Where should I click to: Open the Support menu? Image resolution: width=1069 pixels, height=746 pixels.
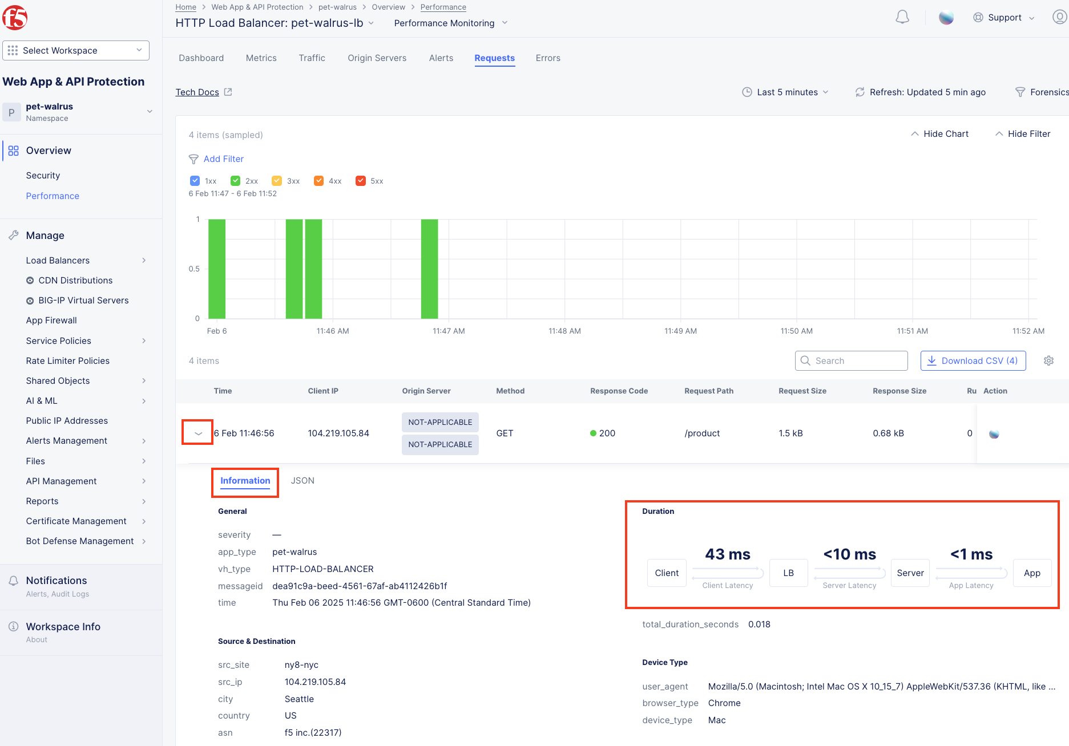pos(1004,18)
